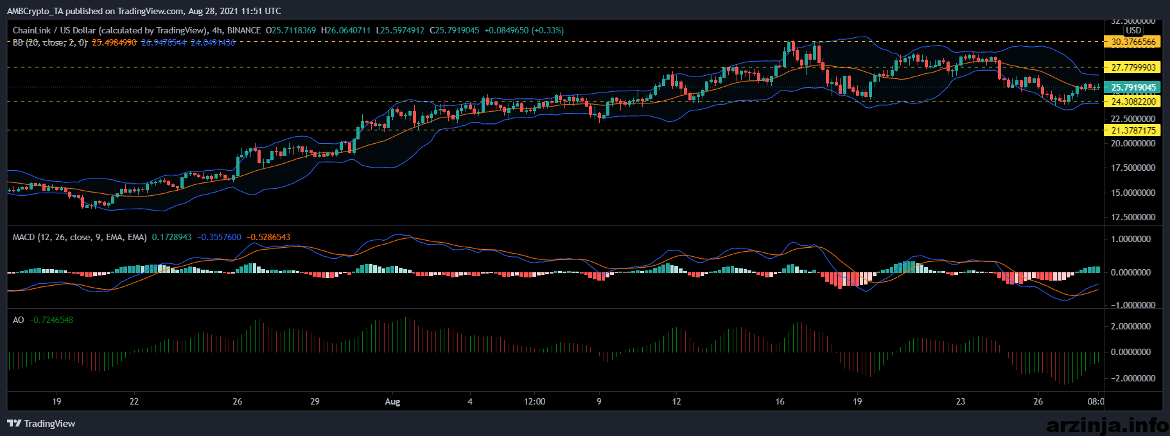The image size is (1170, 436).
Task: Click the 29 date label on the time axis
Action: [315, 401]
